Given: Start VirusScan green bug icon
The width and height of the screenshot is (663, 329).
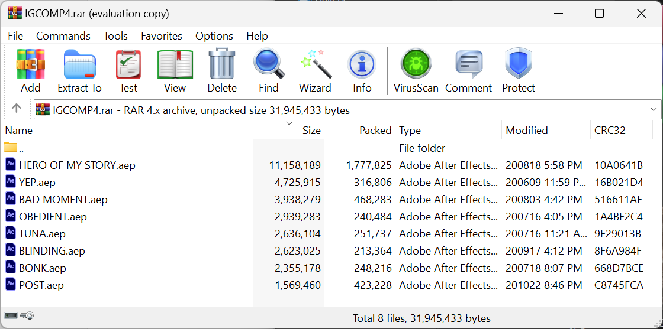Looking at the screenshot, I should click(416, 65).
